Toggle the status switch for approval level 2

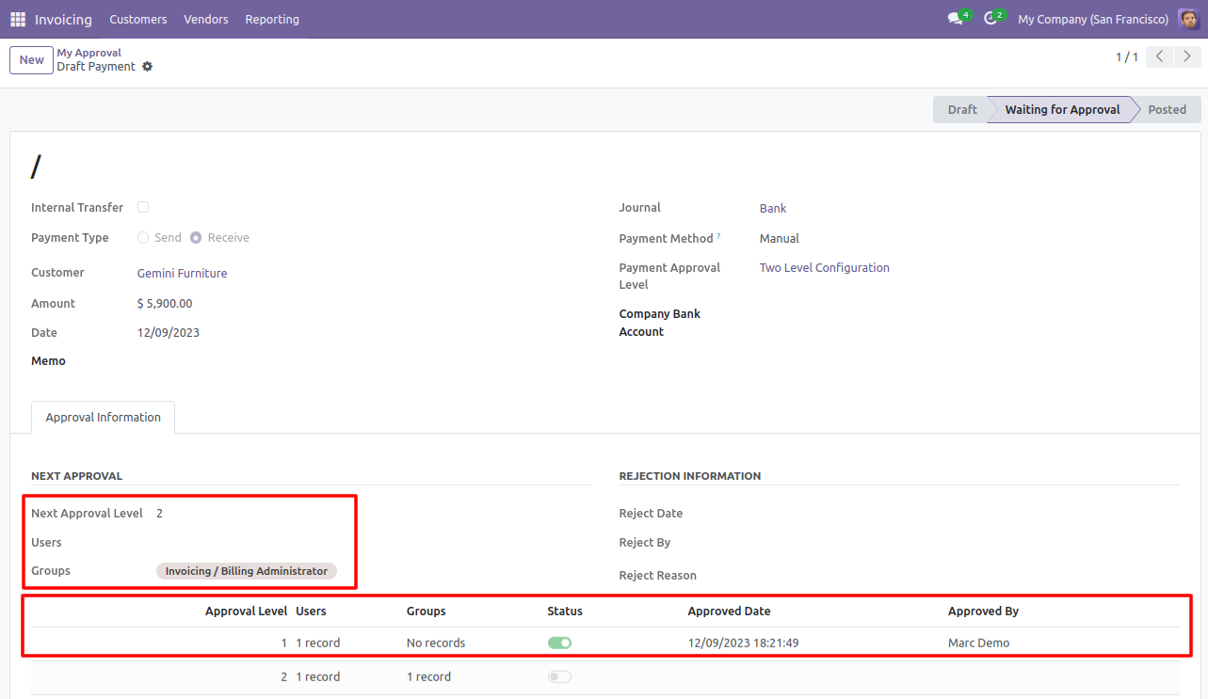[559, 677]
